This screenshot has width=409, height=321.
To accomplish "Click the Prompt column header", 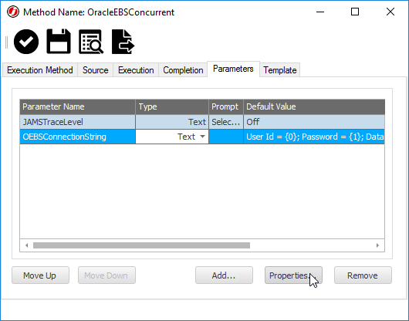I will click(x=226, y=106).
